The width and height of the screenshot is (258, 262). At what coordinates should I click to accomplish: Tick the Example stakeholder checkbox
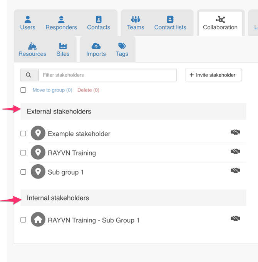tap(23, 134)
